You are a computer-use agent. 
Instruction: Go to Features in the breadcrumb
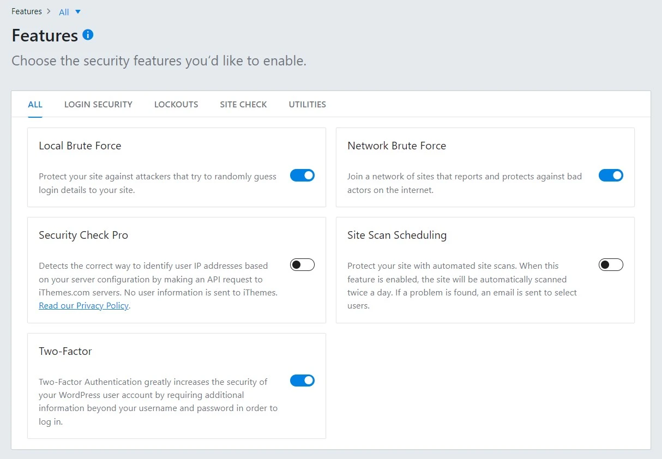click(26, 11)
